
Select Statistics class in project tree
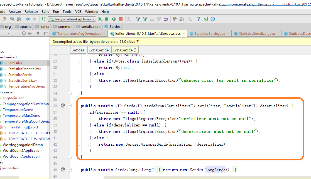pyautogui.click(x=15, y=63)
